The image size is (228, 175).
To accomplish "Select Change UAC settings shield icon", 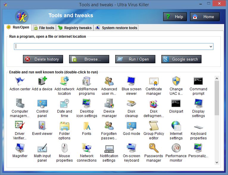I will point(176,81).
